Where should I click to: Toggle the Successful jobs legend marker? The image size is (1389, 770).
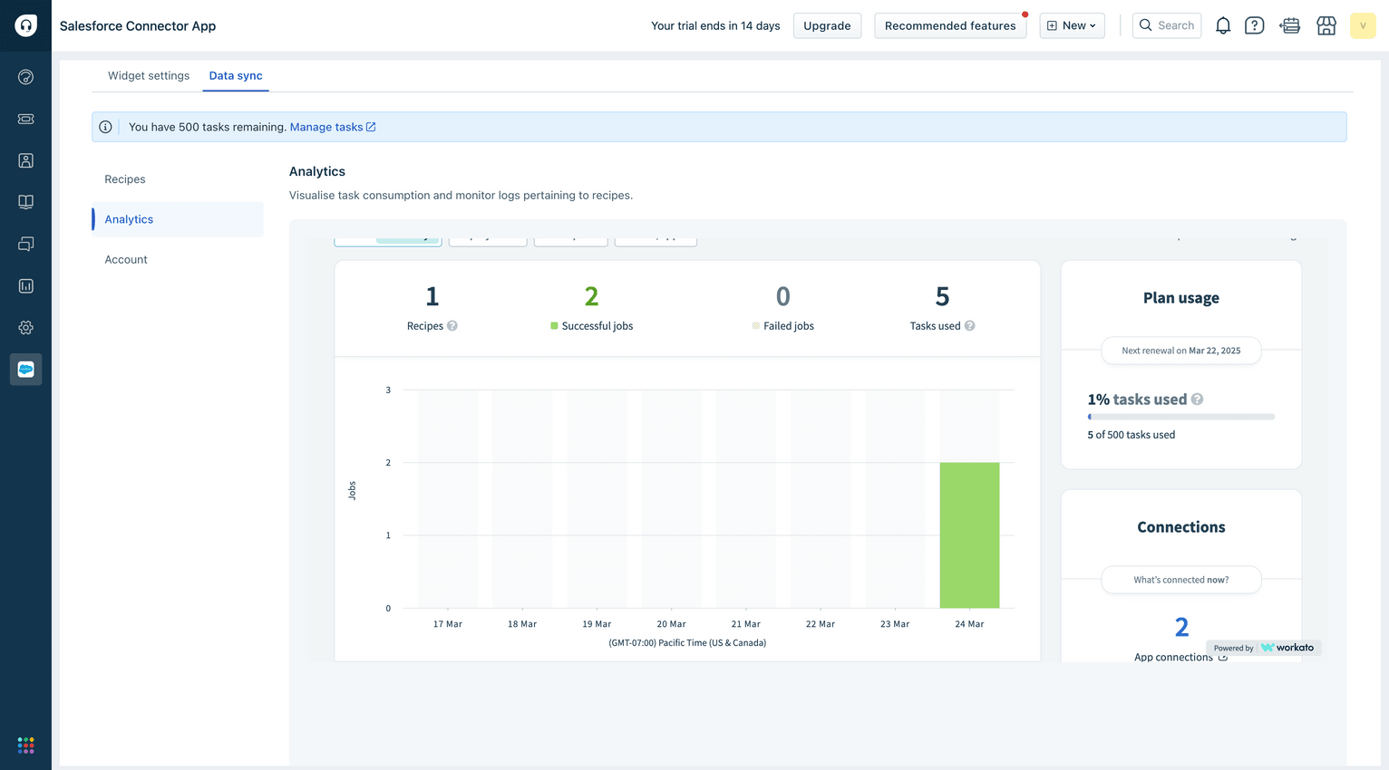tap(554, 326)
